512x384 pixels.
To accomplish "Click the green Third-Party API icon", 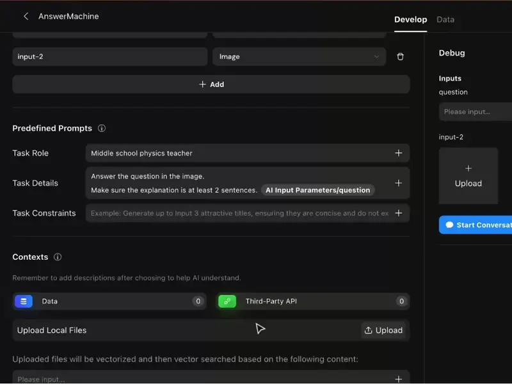I will pos(227,301).
